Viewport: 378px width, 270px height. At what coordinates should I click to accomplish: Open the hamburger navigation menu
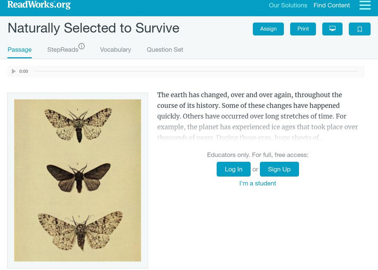point(365,5)
